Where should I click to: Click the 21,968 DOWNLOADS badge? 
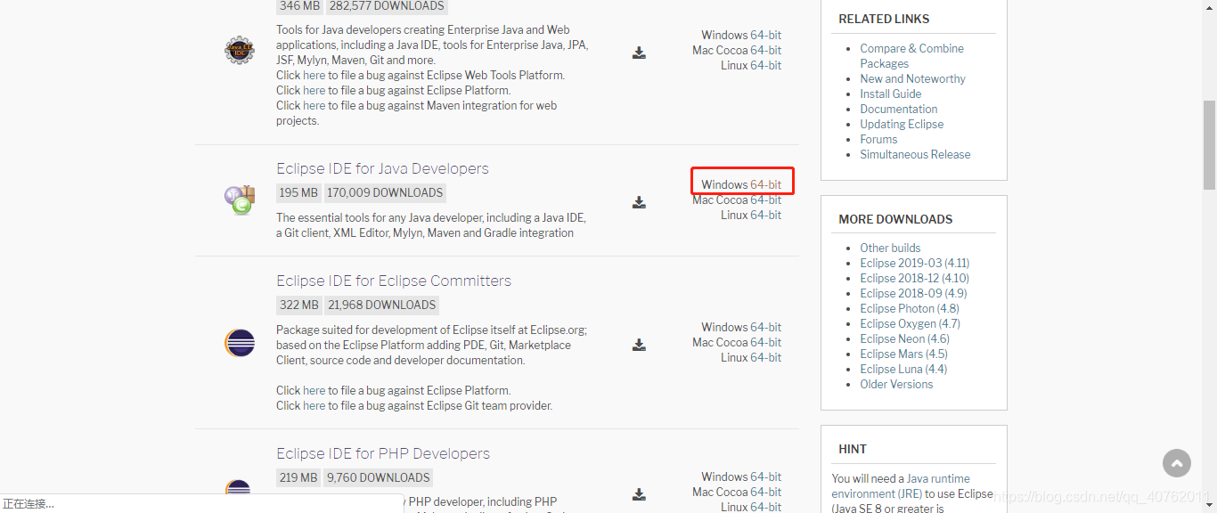pos(381,305)
